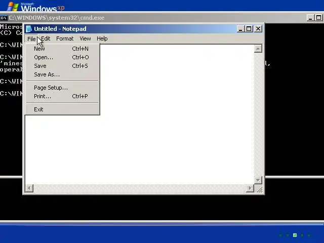
Task: Open the Edit menu in Notepad
Action: (x=46, y=38)
